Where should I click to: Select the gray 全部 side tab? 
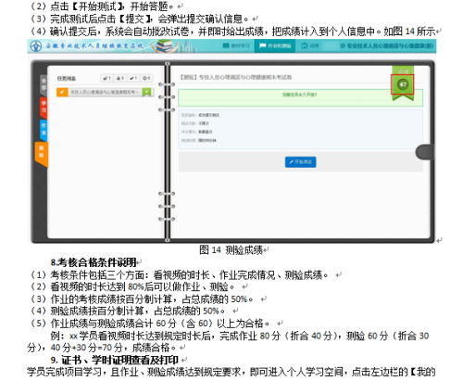(44, 84)
